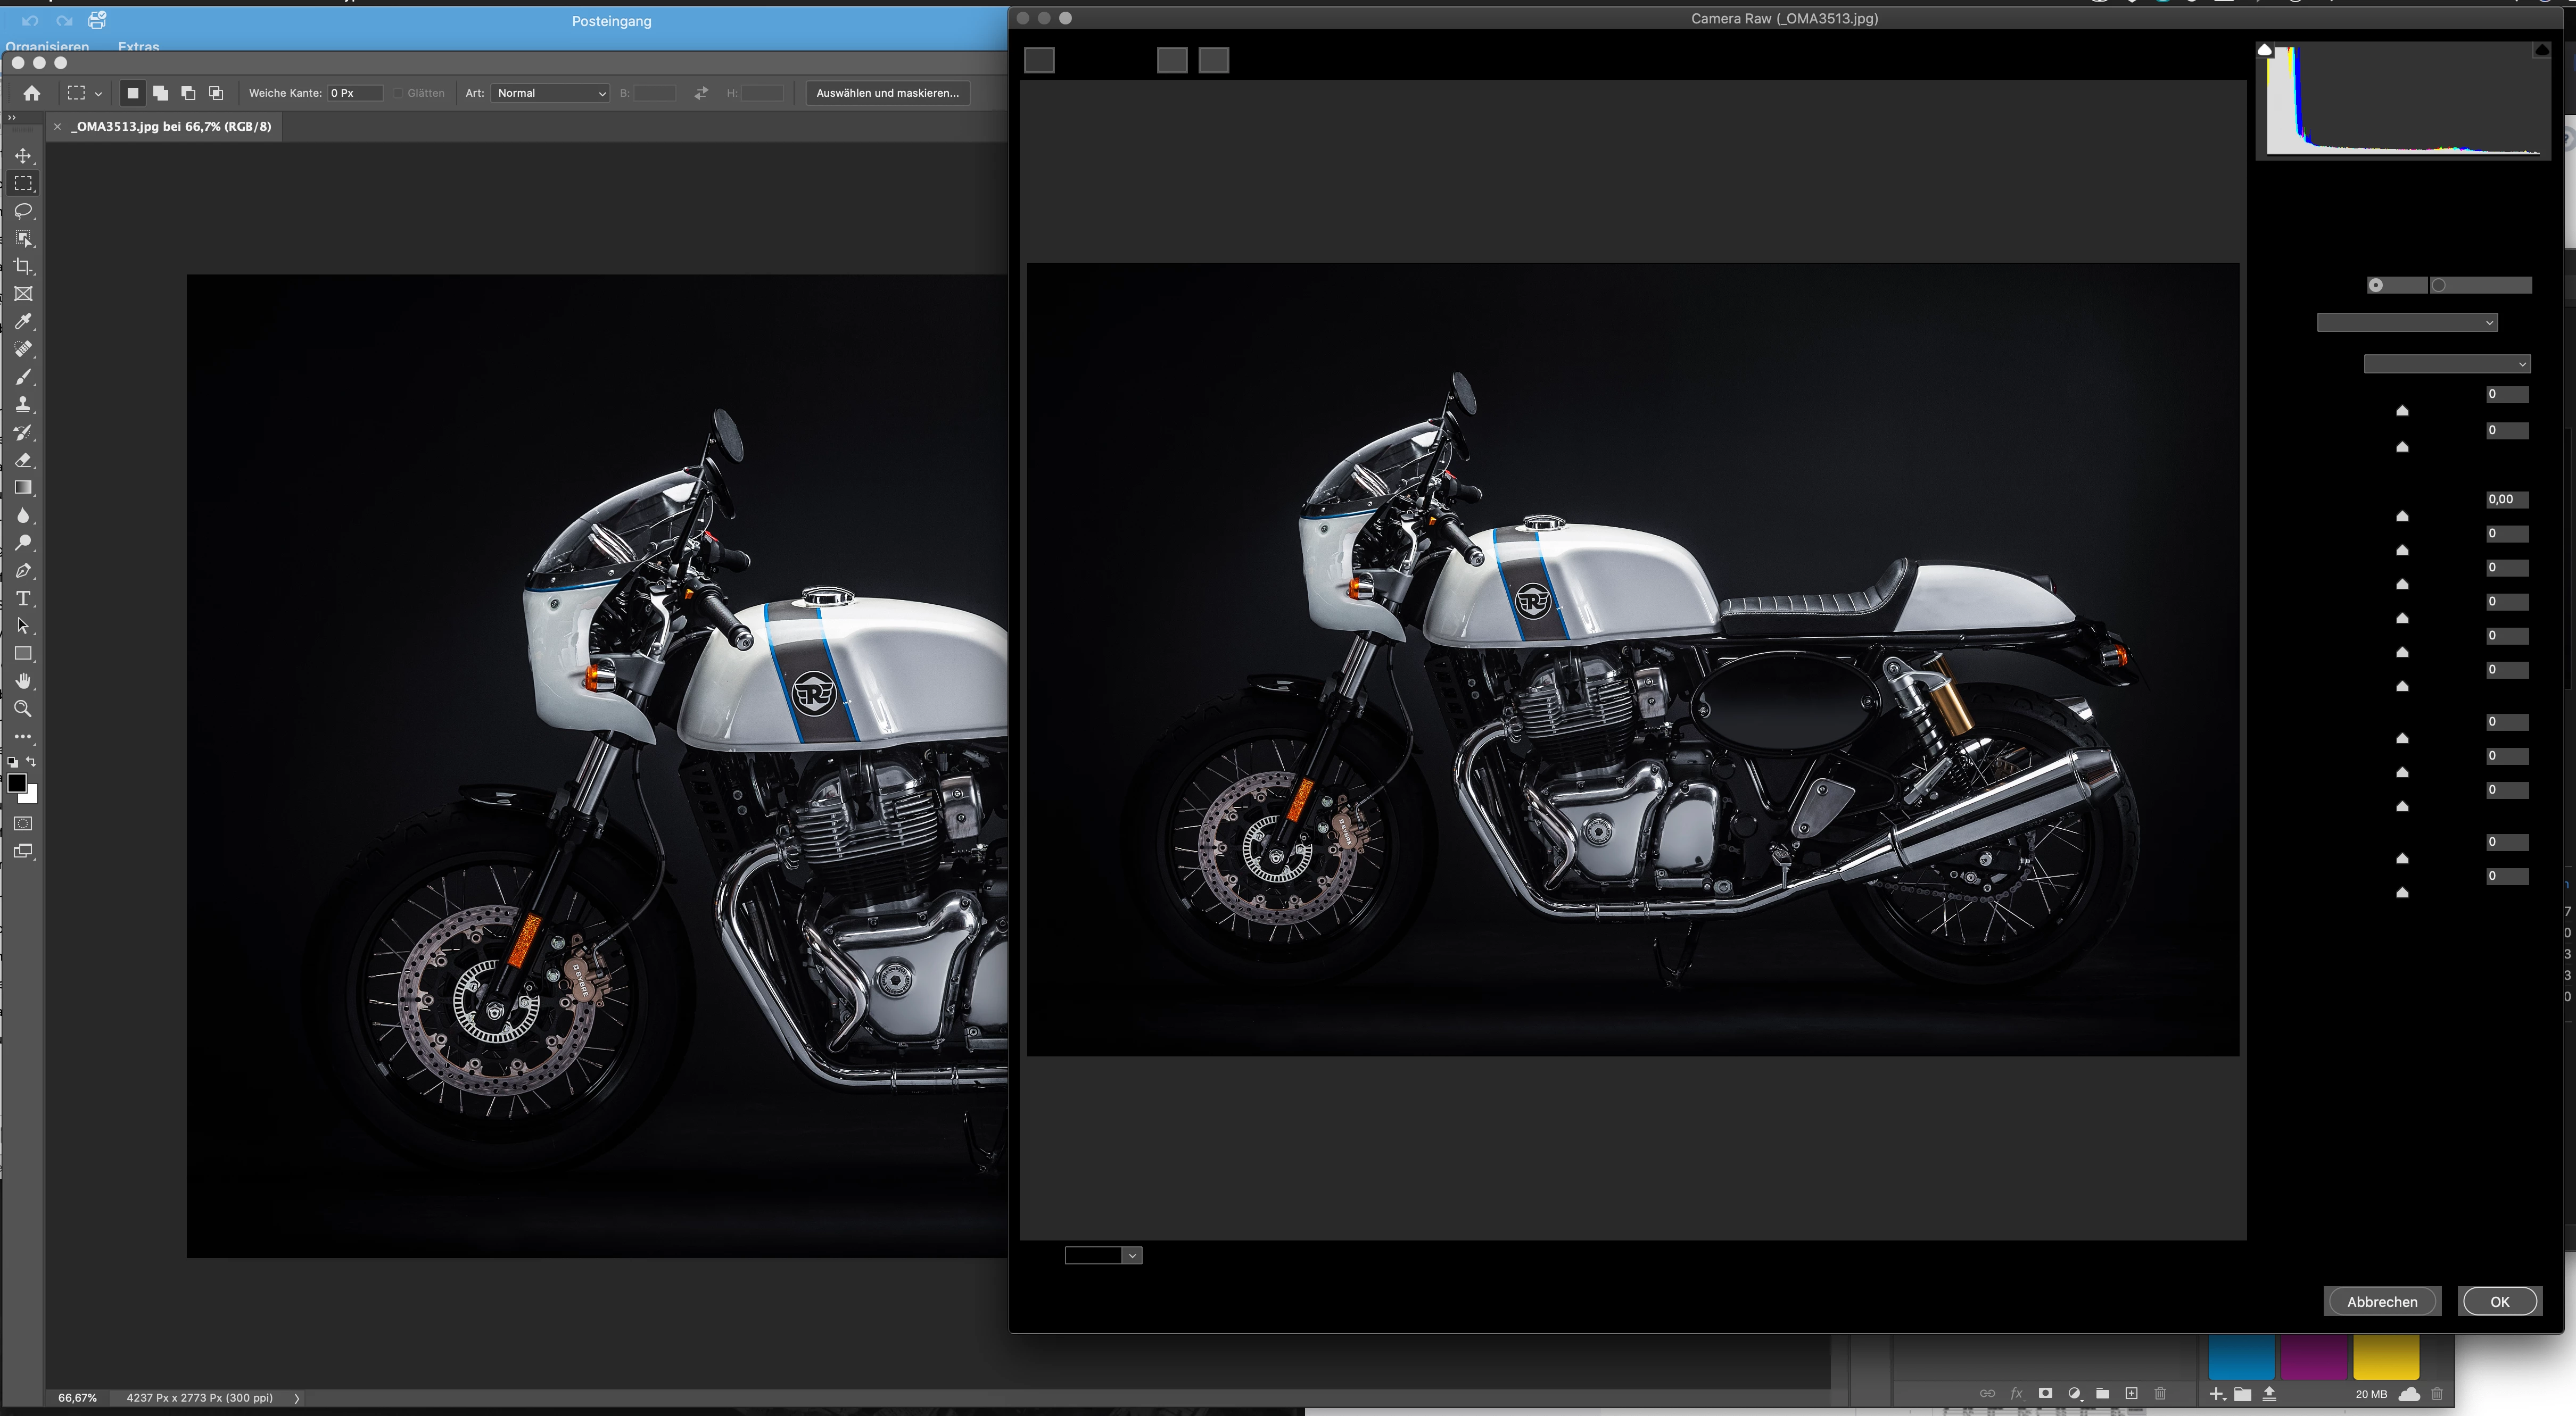
Task: Pick the Eyedropper tool
Action: (24, 322)
